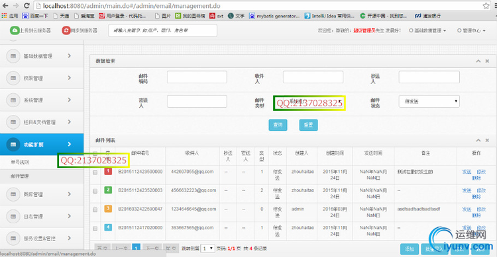Bookmark this page with the star icon
Image resolution: width=497 pixels, height=257 pixels.
[x=486, y=6]
